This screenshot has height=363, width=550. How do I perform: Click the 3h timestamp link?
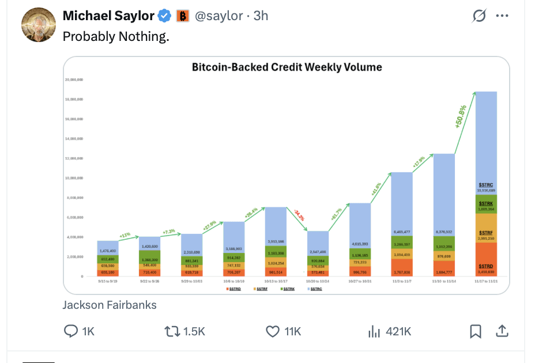261,16
